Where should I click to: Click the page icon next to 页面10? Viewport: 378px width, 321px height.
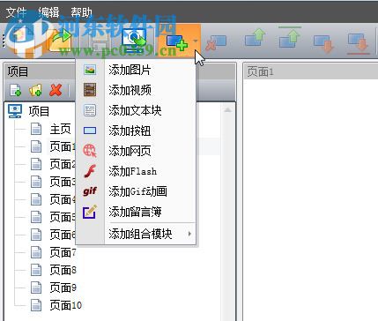[36, 305]
